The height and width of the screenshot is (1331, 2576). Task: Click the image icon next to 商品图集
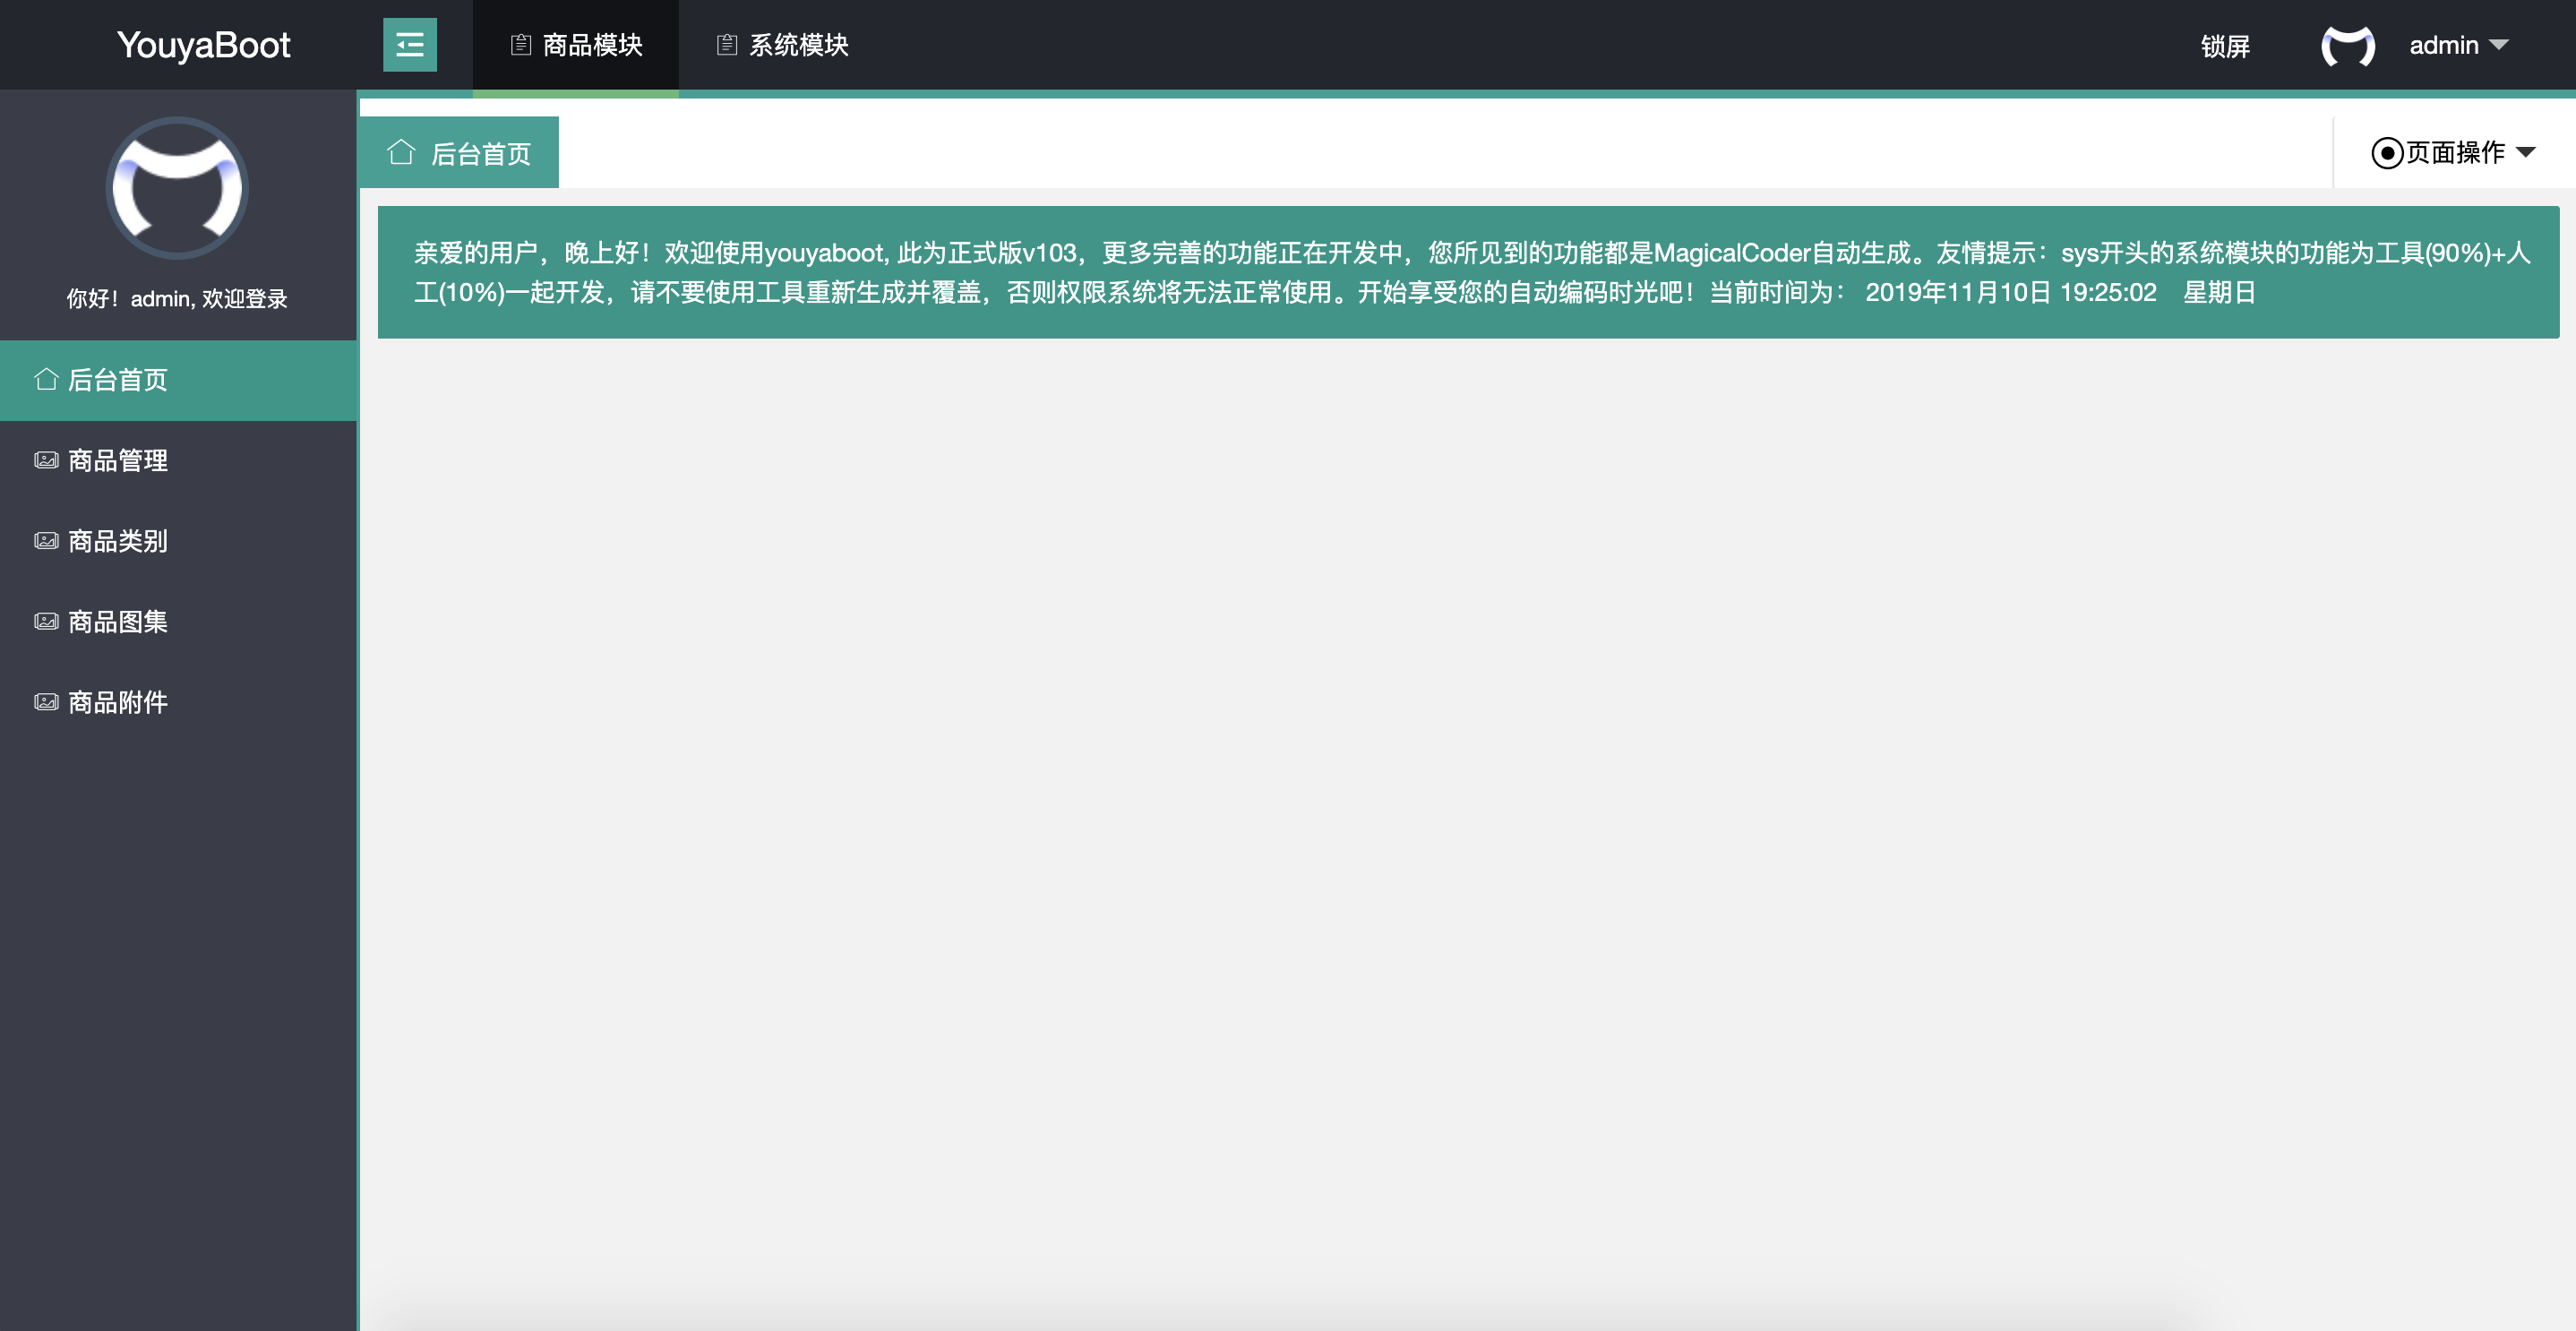pyautogui.click(x=46, y=621)
